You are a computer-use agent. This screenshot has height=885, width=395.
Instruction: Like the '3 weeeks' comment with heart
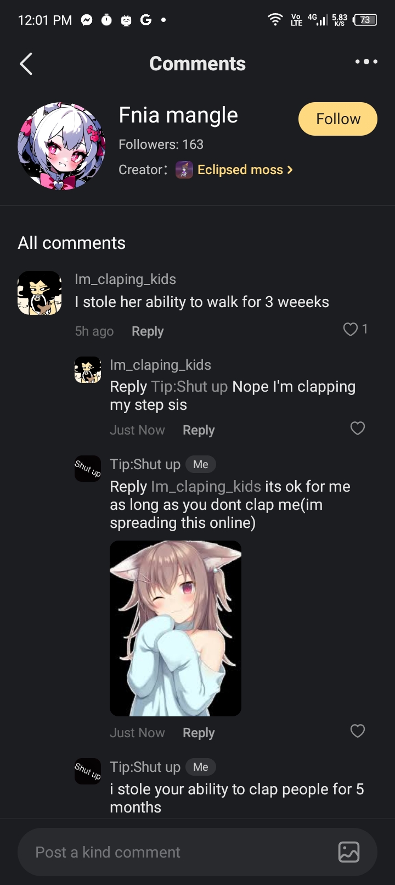point(350,329)
